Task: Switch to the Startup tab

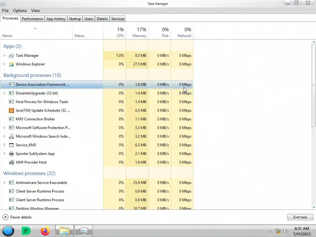Action: pos(75,19)
